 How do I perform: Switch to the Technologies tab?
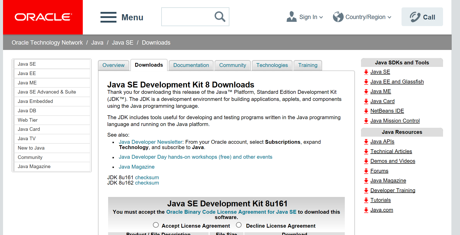(x=272, y=65)
